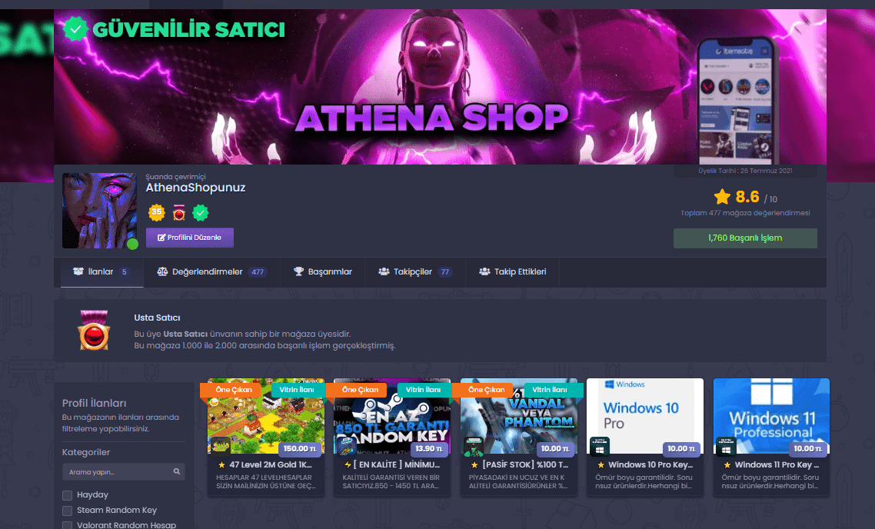Screen dimensions: 875x529
Task: Click the Vandal veya Phantom listing thumbnail
Action: coord(518,416)
